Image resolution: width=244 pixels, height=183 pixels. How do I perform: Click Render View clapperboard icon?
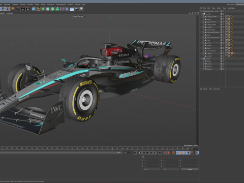[18, 9]
